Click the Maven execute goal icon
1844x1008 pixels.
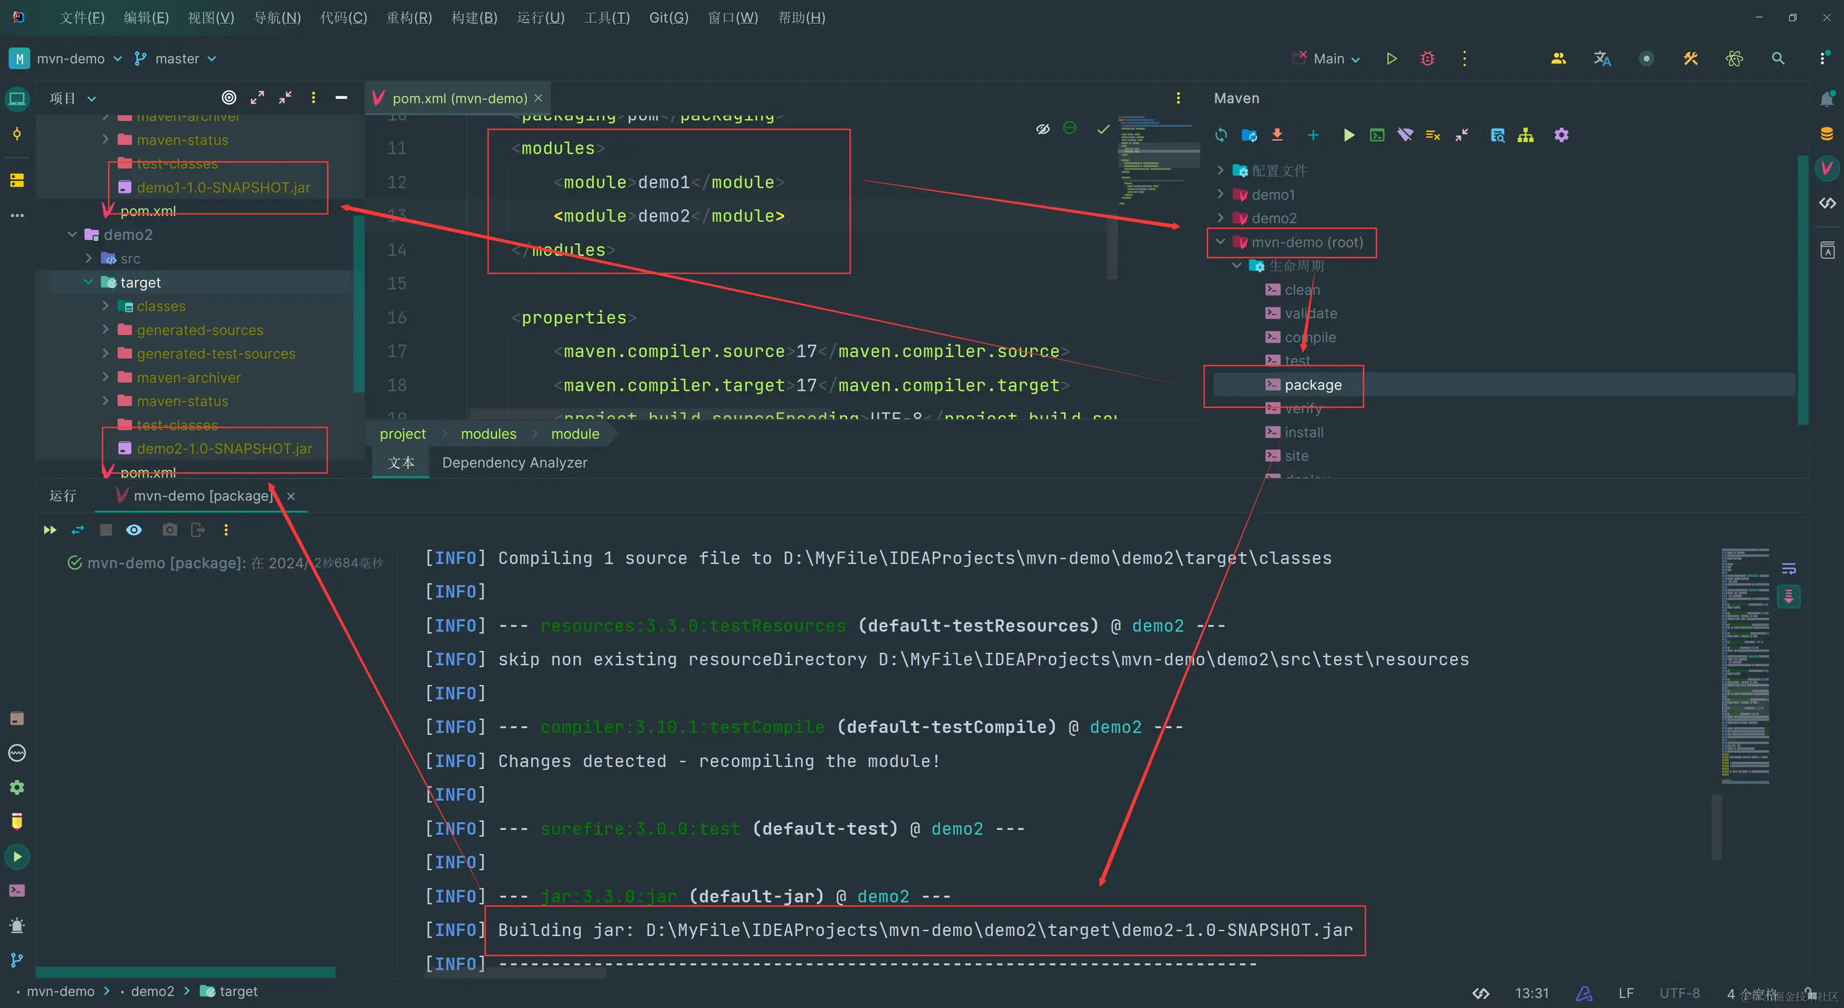(x=1376, y=135)
